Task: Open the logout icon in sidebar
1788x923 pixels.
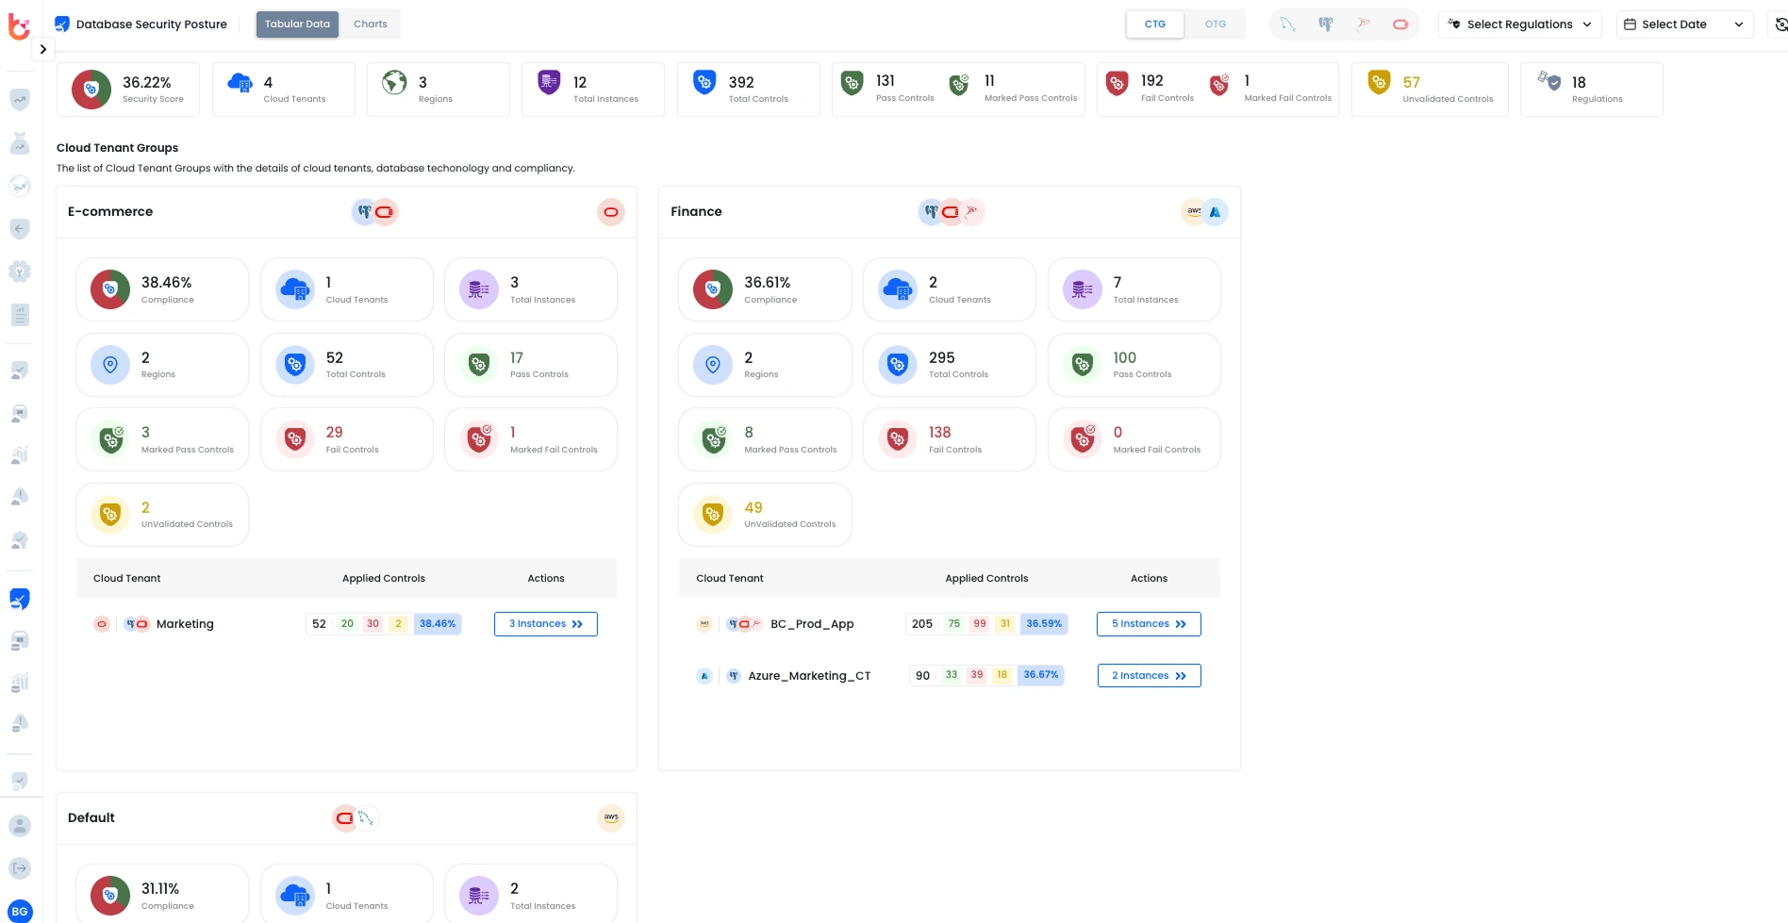Action: (20, 868)
